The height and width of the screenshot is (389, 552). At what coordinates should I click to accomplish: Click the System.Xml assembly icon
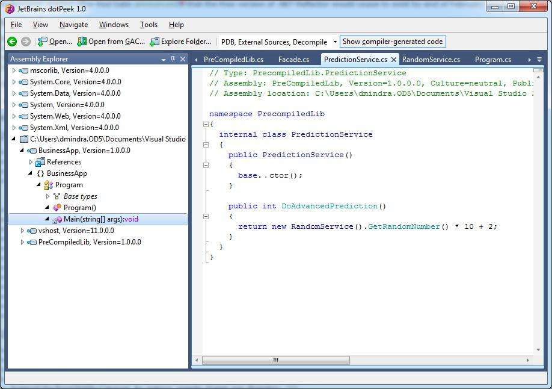(x=23, y=128)
